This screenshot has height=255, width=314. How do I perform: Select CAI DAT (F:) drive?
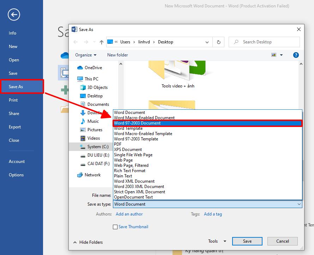(x=95, y=164)
